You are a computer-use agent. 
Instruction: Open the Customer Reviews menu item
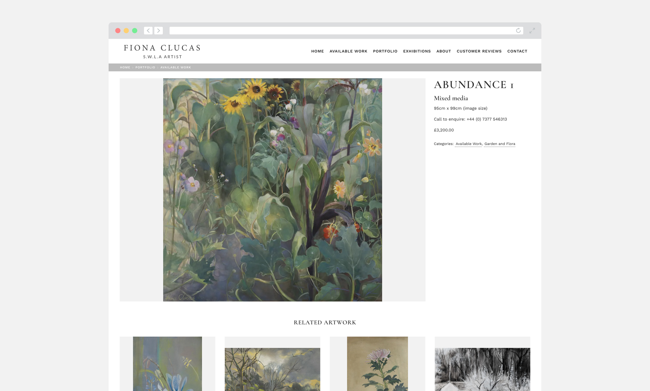[x=479, y=51]
